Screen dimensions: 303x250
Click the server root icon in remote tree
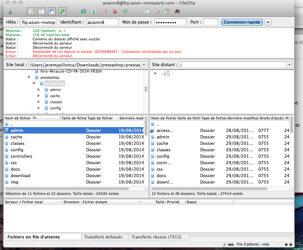click(x=164, y=73)
